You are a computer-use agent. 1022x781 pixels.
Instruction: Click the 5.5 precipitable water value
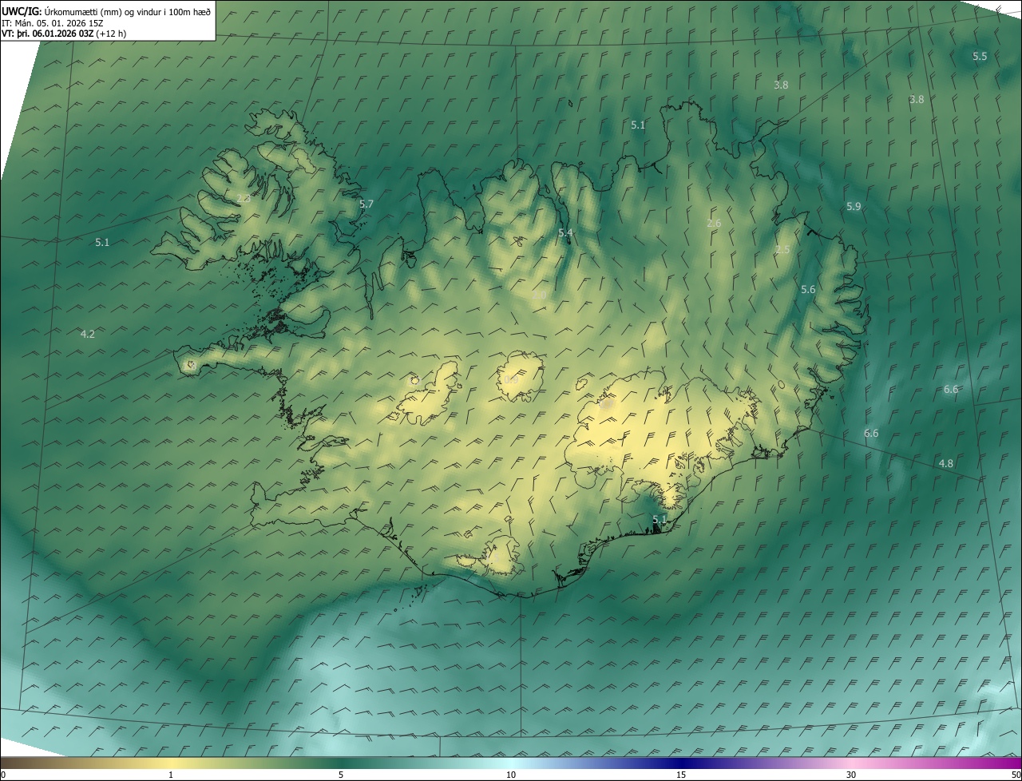980,56
